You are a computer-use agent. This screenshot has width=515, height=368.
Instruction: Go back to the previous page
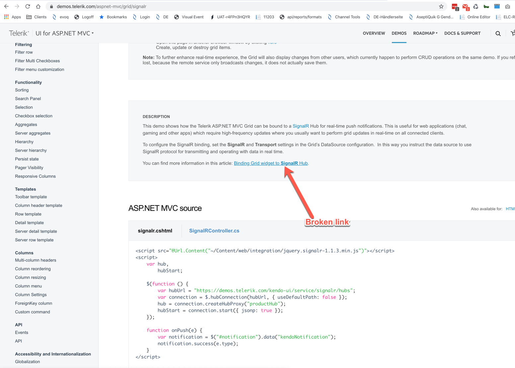click(x=6, y=6)
